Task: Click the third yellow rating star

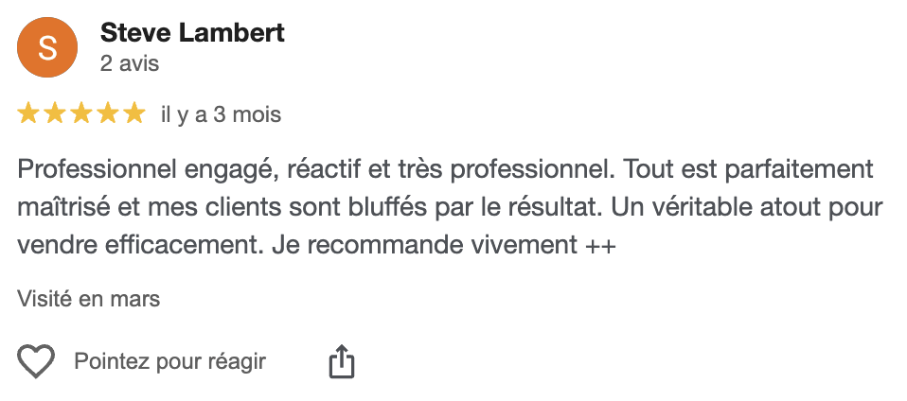Action: pos(81,113)
